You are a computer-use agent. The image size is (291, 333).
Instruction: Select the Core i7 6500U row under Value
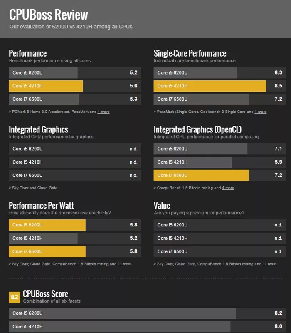[219, 251]
